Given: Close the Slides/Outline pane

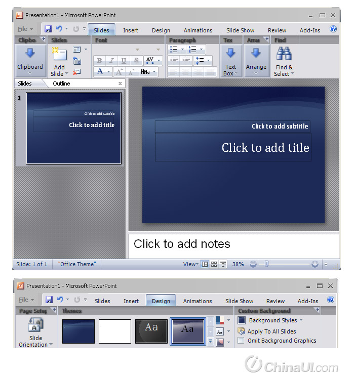Looking at the screenshot, I should point(120,83).
